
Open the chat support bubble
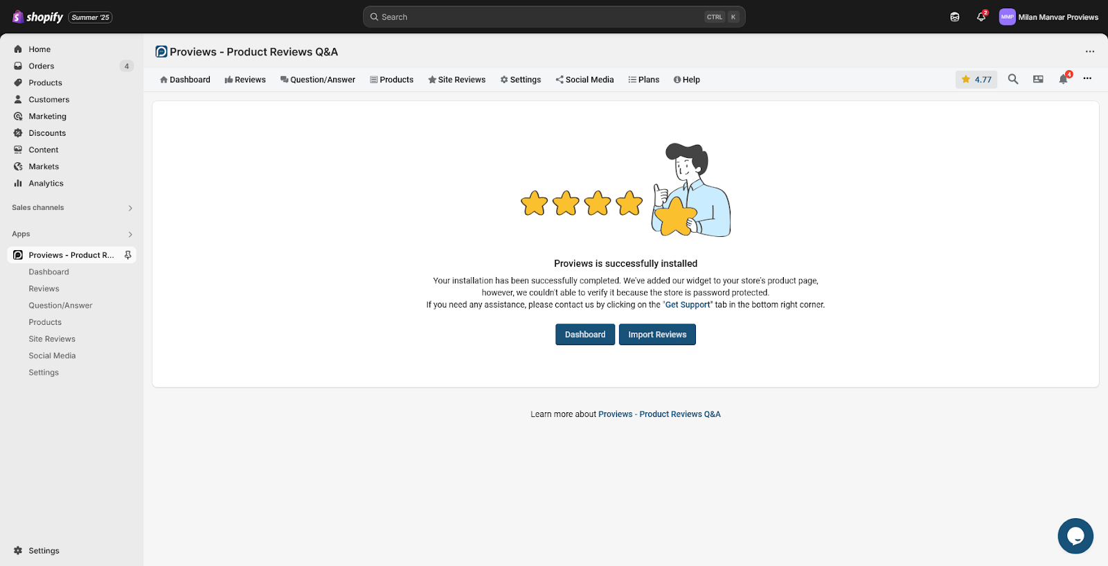1075,536
